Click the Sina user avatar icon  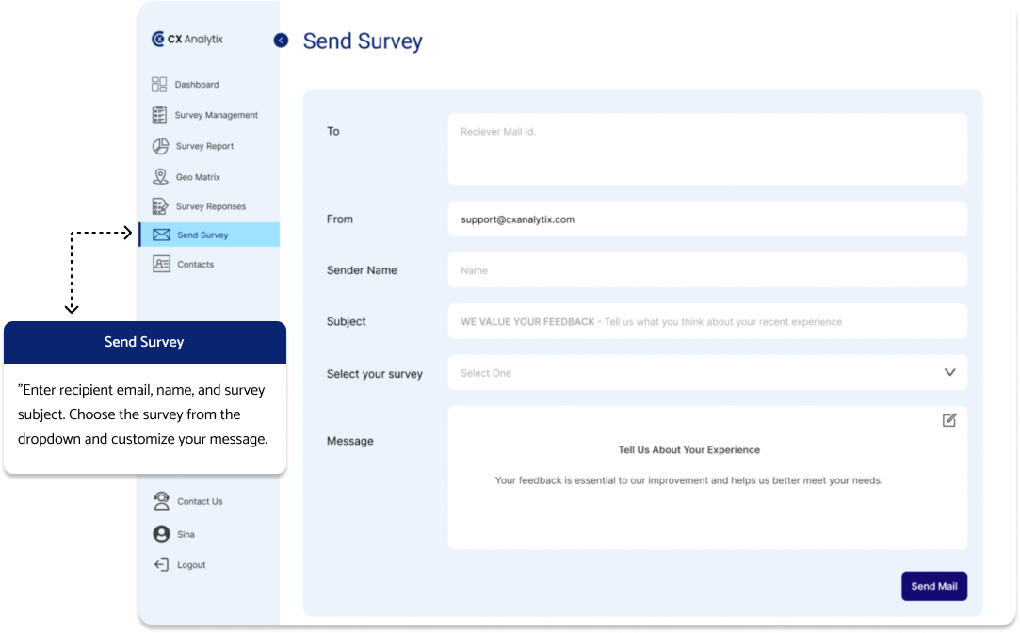tap(161, 534)
